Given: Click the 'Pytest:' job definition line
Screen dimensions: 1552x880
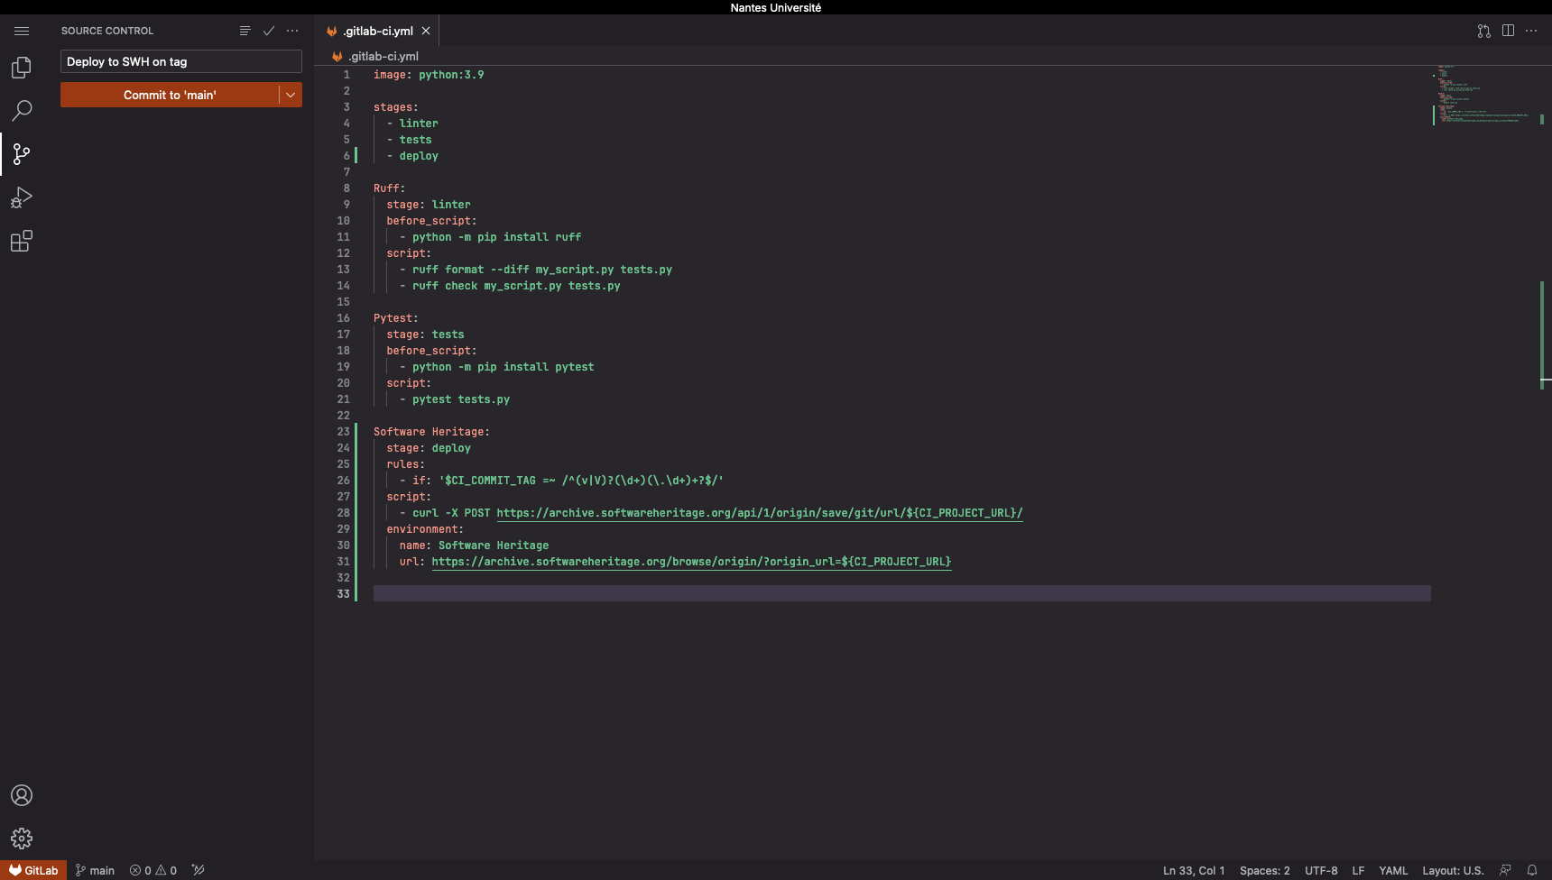Looking at the screenshot, I should point(396,318).
